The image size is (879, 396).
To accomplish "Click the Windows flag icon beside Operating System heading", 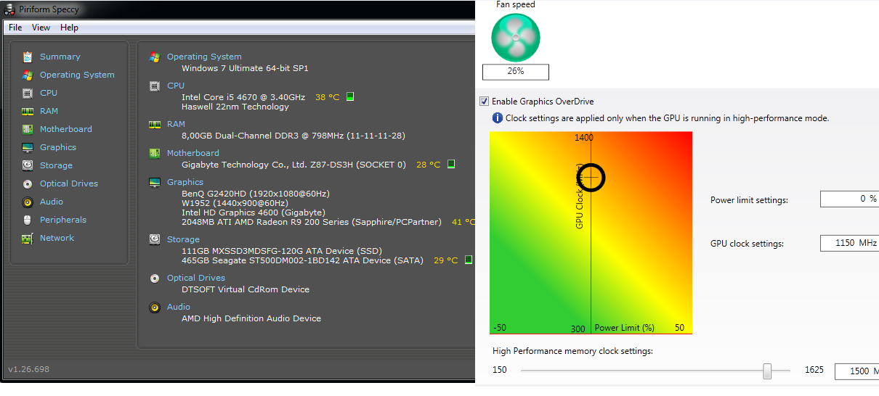I will coord(155,57).
